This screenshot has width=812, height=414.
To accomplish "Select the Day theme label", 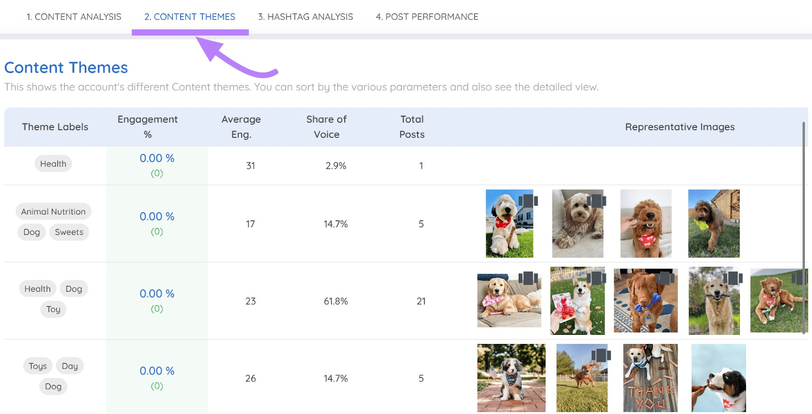I will click(70, 366).
